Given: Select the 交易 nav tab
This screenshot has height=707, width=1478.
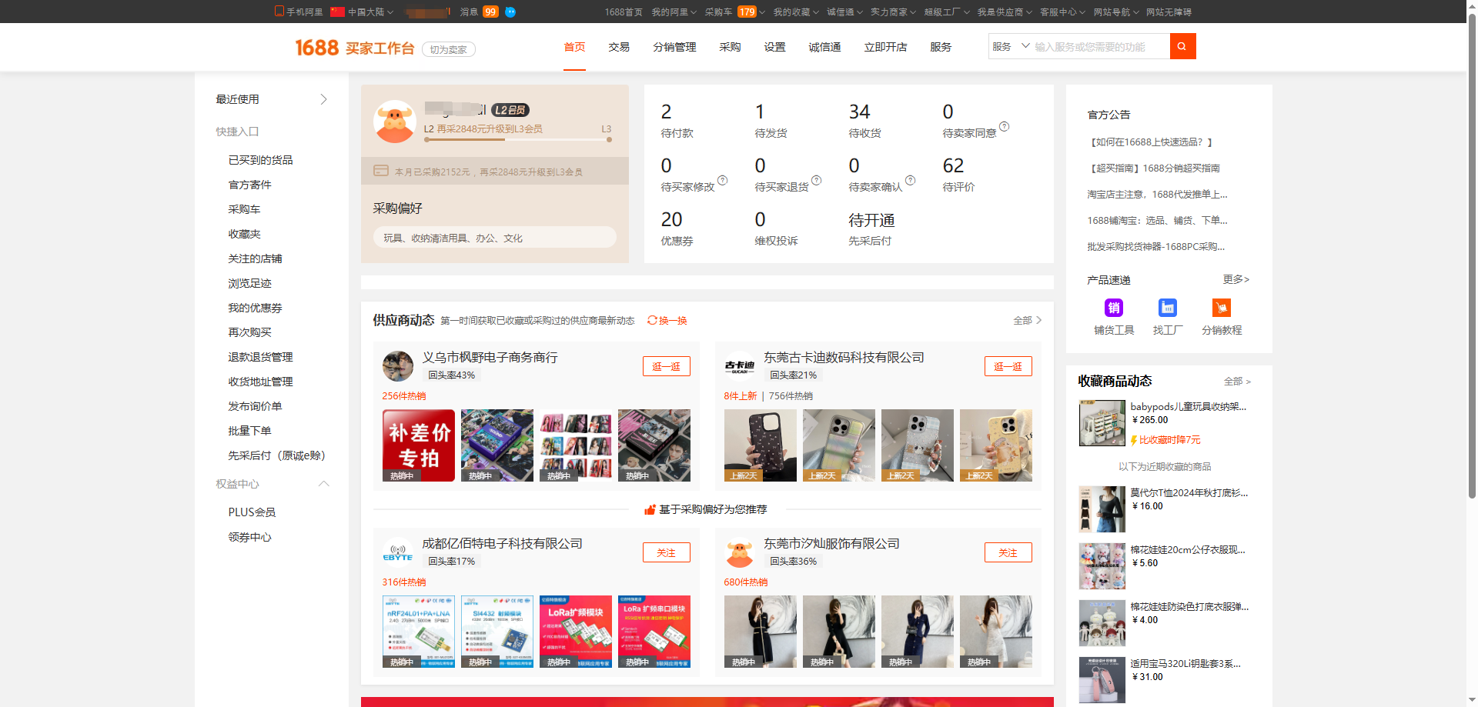Looking at the screenshot, I should coord(619,47).
